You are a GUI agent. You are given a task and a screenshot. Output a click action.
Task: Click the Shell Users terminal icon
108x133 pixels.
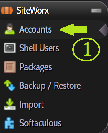(x=10, y=48)
